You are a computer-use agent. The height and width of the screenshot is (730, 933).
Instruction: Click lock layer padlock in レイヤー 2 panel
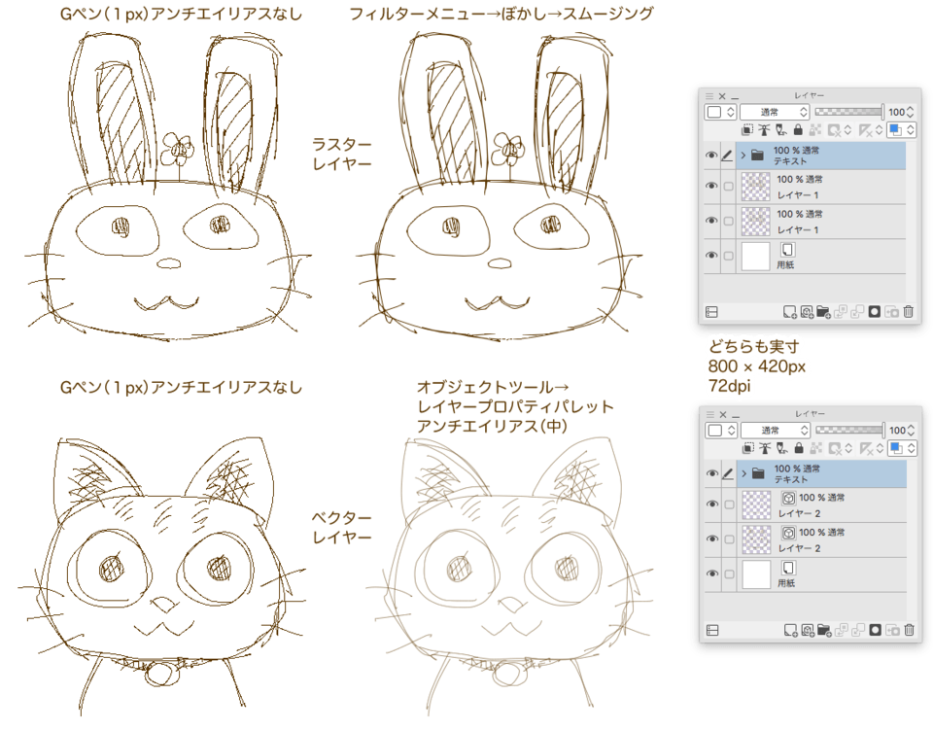pos(799,448)
